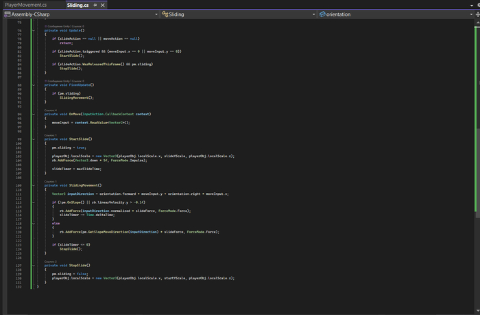
Task: Collapse the FixedUpdate method
Action: click(x=33, y=85)
